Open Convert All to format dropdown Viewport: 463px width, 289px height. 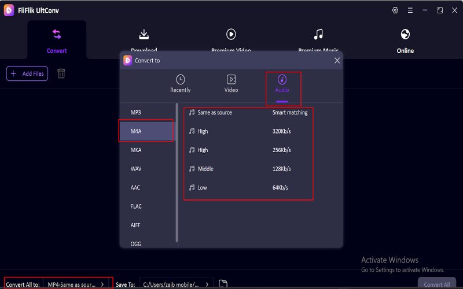(76, 284)
